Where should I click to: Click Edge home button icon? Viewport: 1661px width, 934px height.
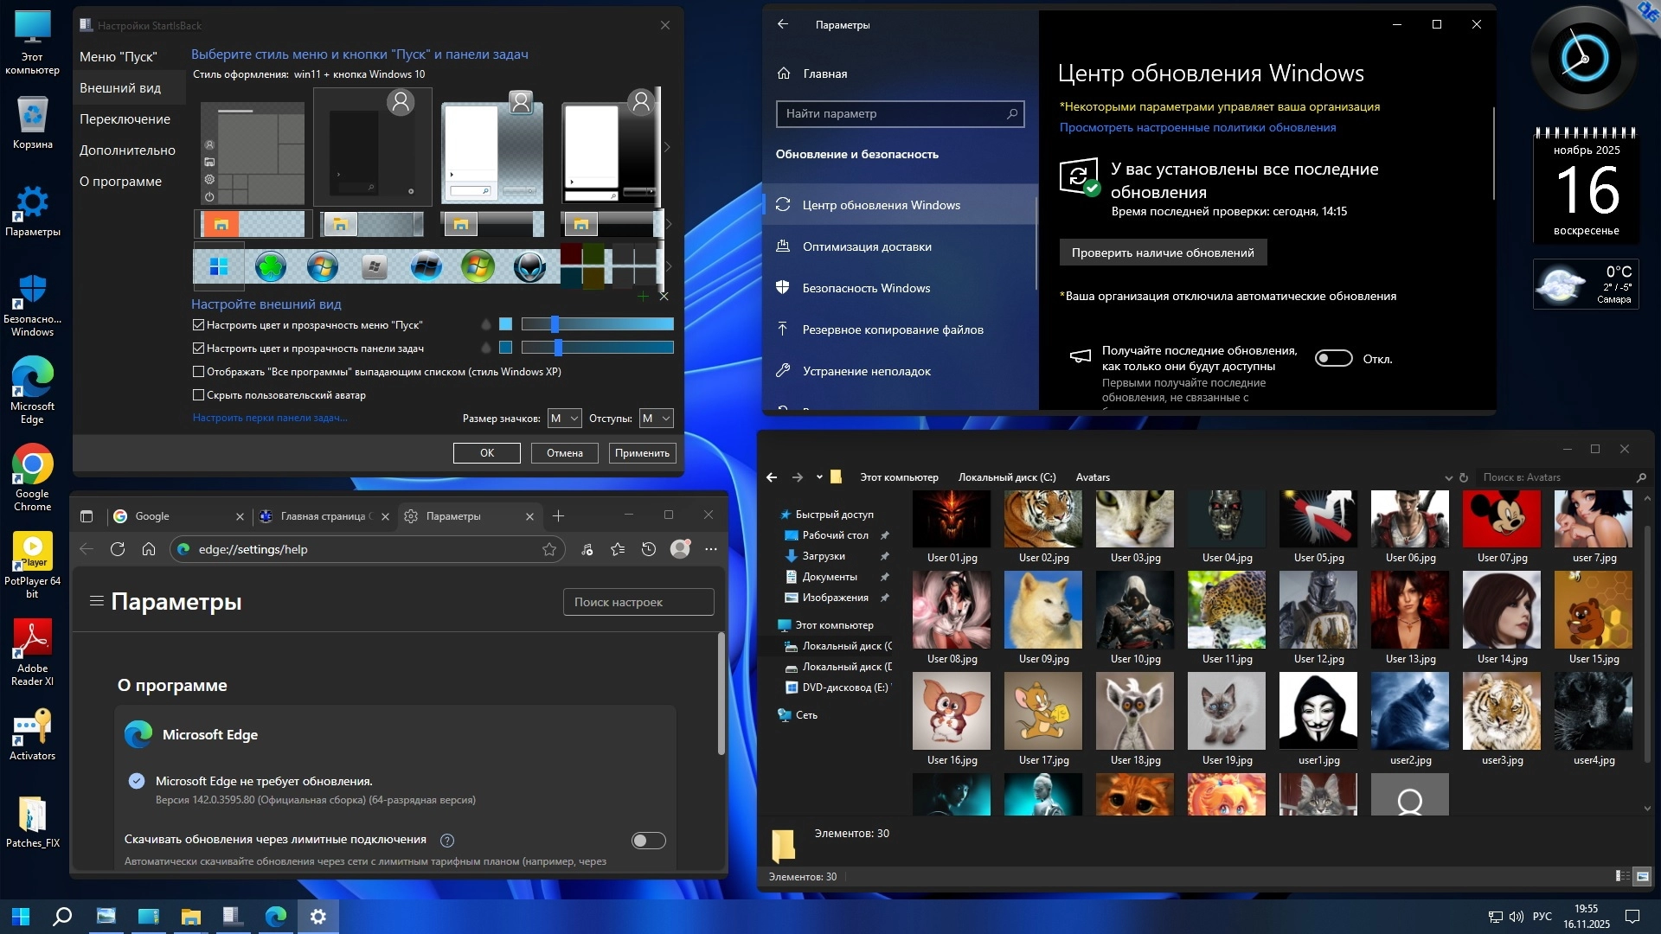click(x=149, y=549)
